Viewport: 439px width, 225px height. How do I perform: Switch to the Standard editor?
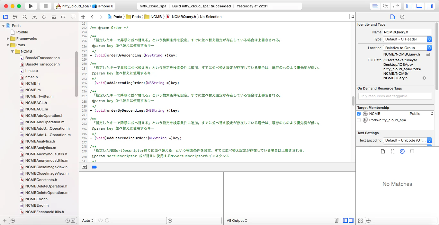375,6
